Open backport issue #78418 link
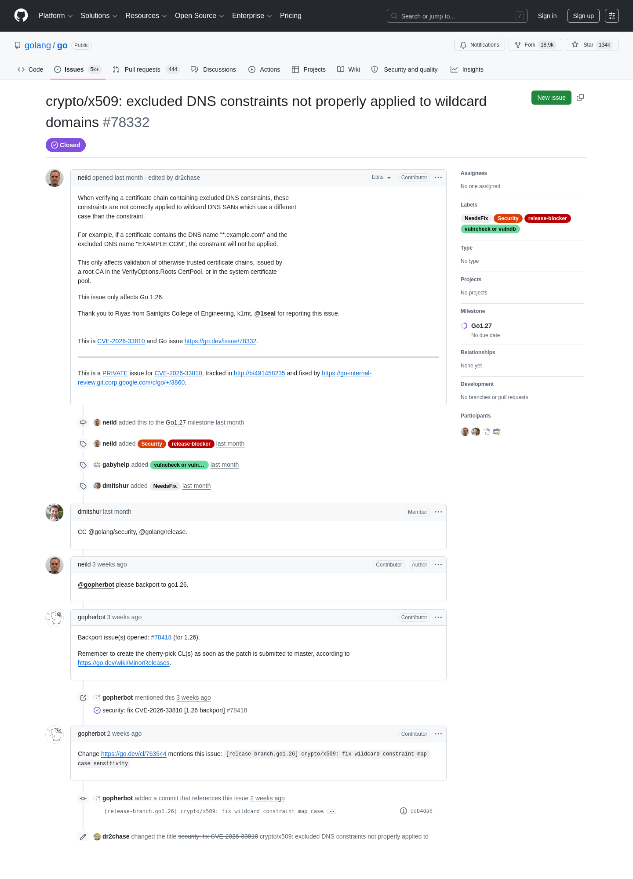Viewport: 633px width, 879px height. [x=161, y=637]
